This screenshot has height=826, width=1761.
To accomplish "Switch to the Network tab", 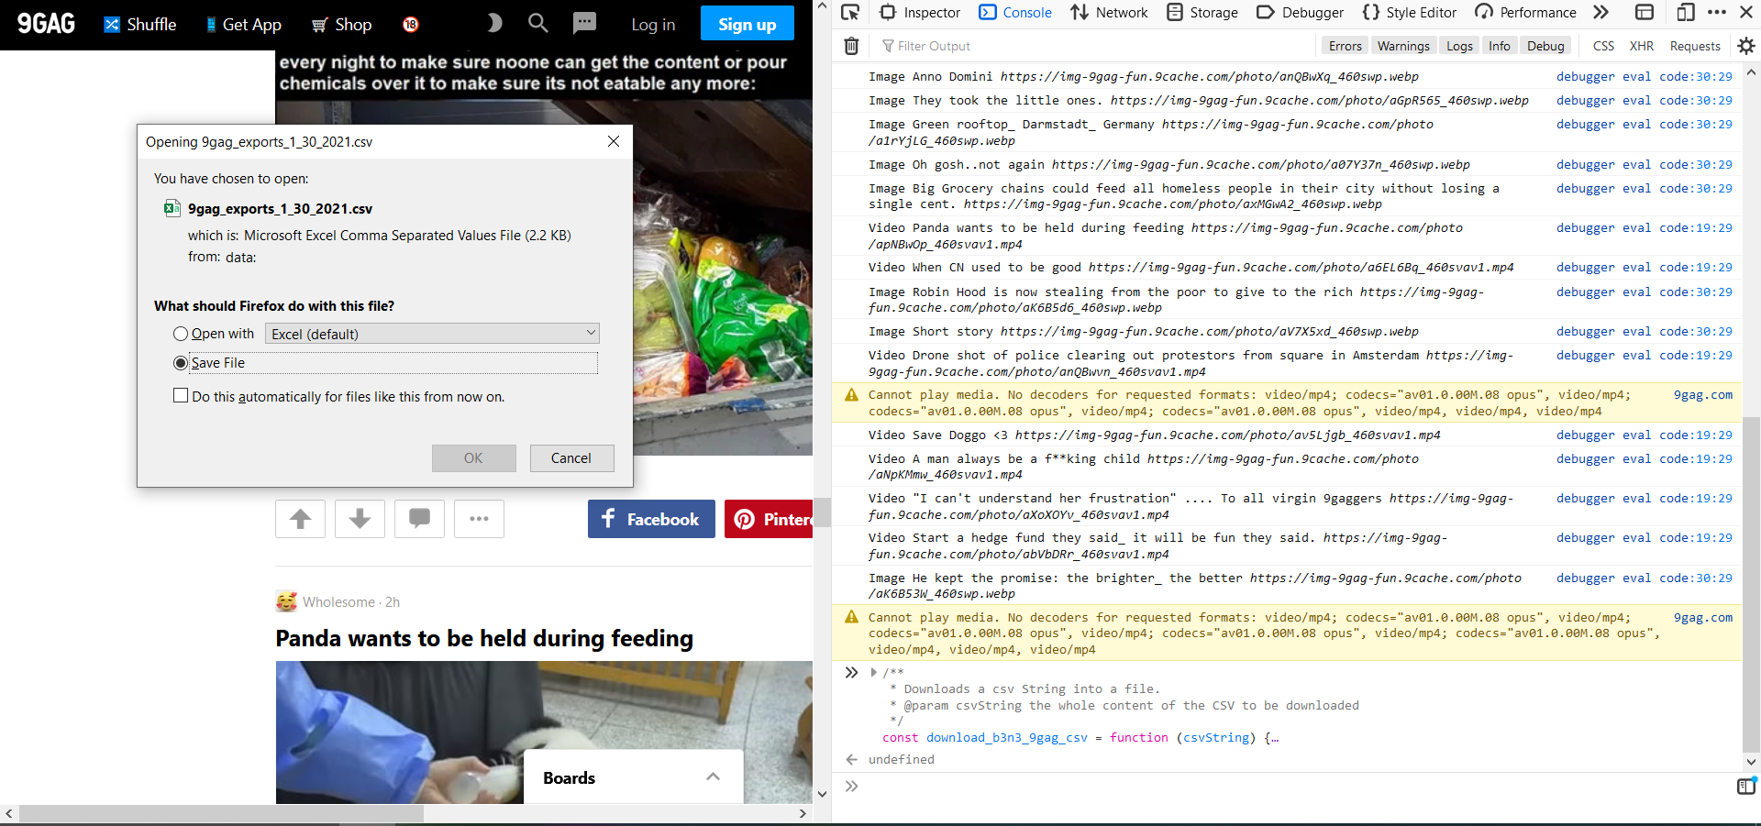I will pos(1109,13).
